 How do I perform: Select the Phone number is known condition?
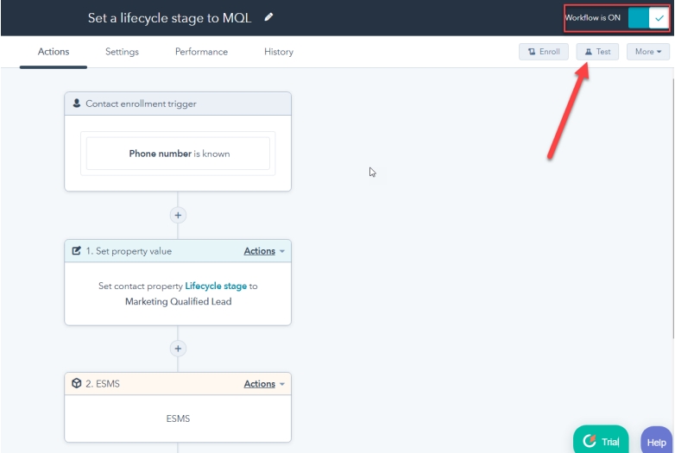point(179,154)
